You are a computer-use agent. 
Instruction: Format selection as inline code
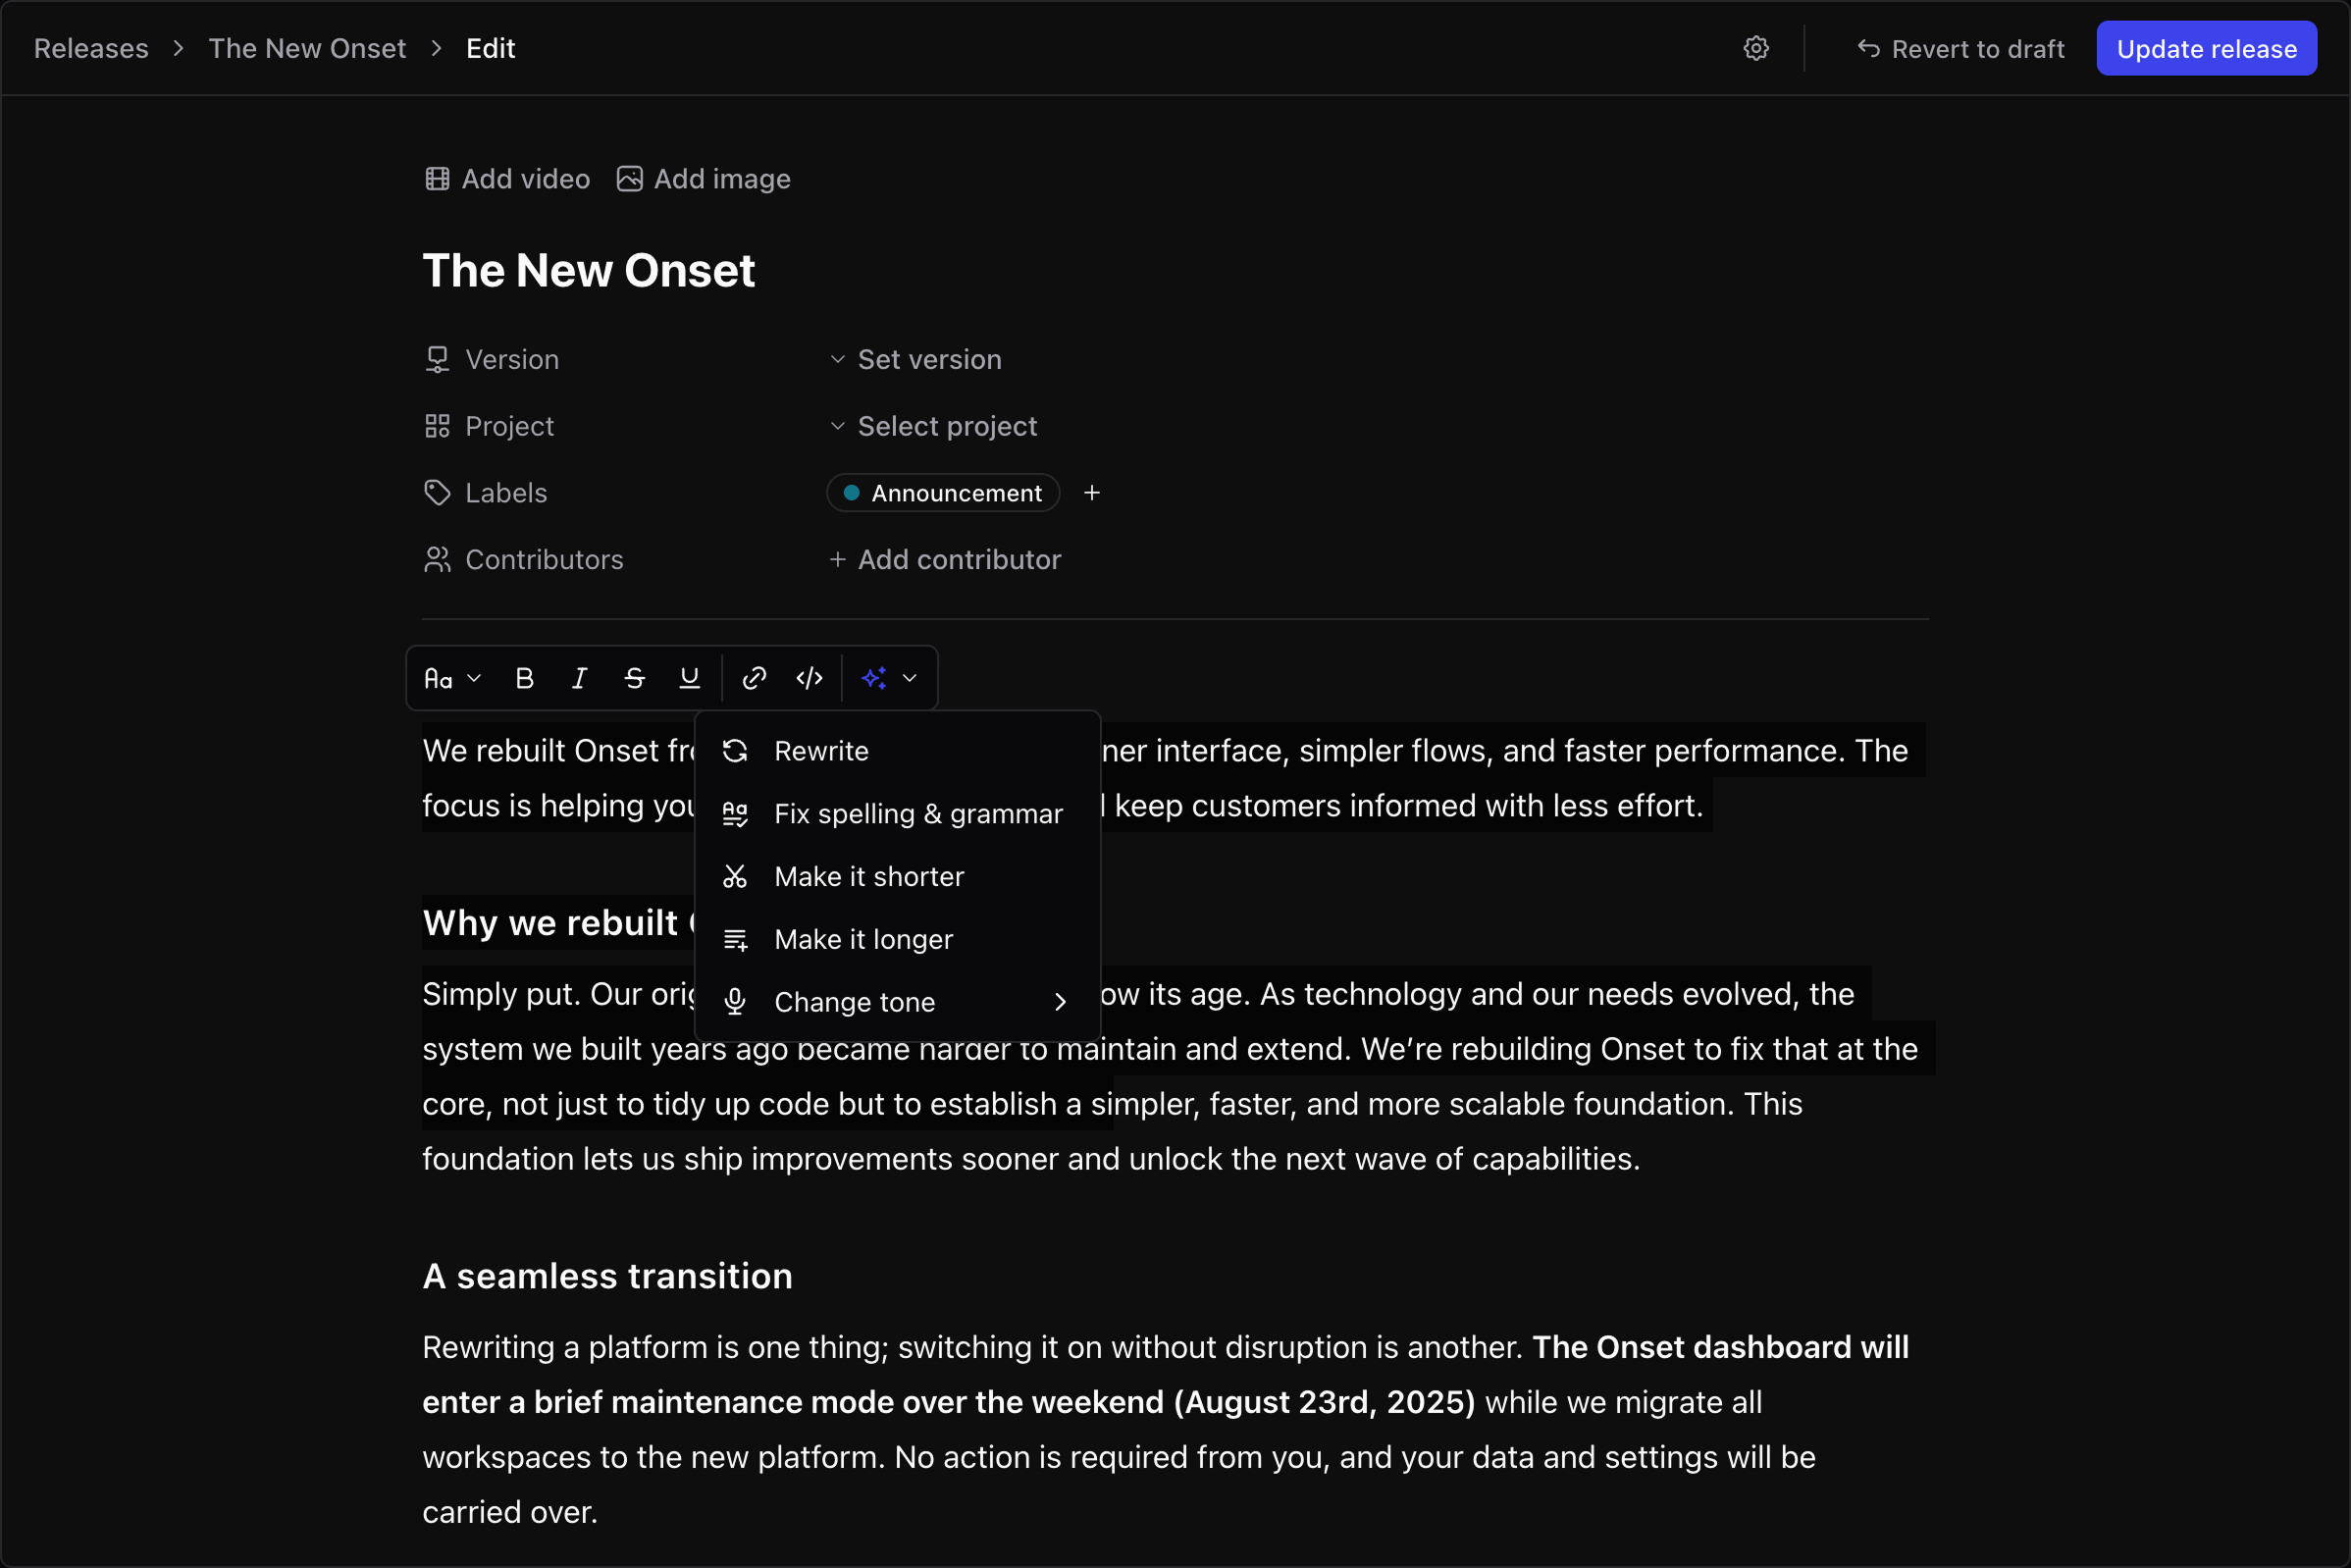pos(809,677)
